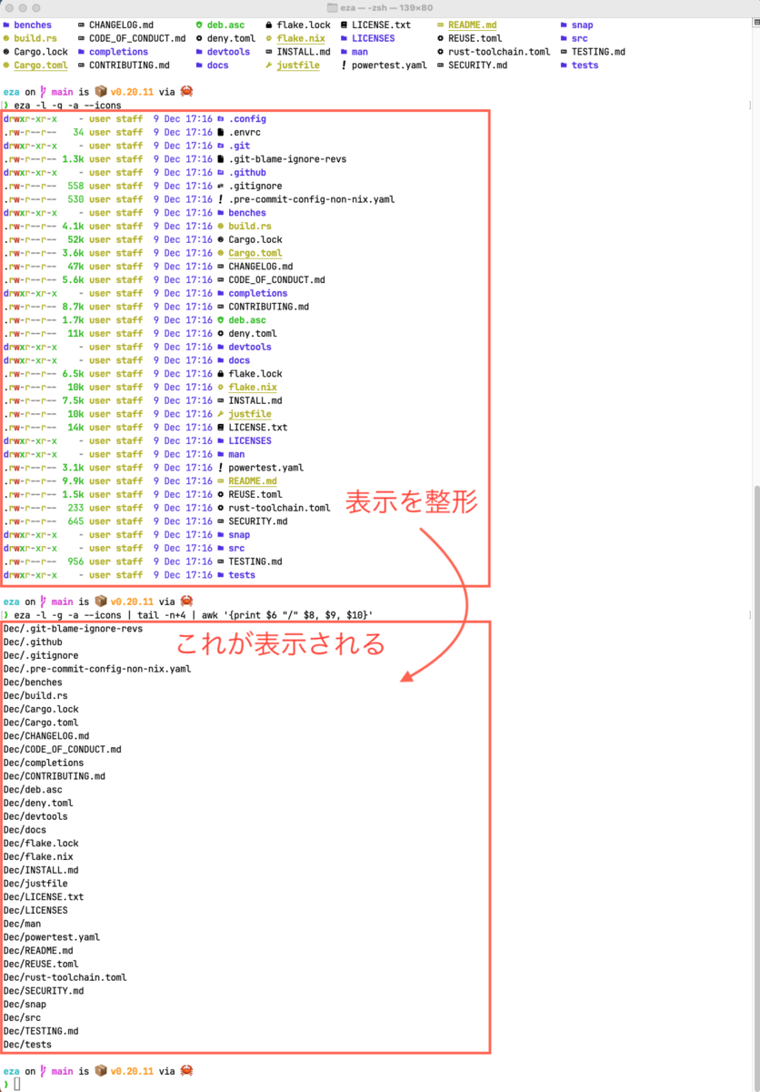Click the 956 size value of TESTING.md

pos(76,561)
